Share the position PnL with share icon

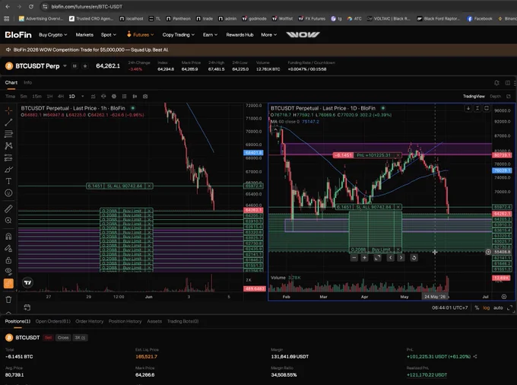pyautogui.click(x=475, y=357)
